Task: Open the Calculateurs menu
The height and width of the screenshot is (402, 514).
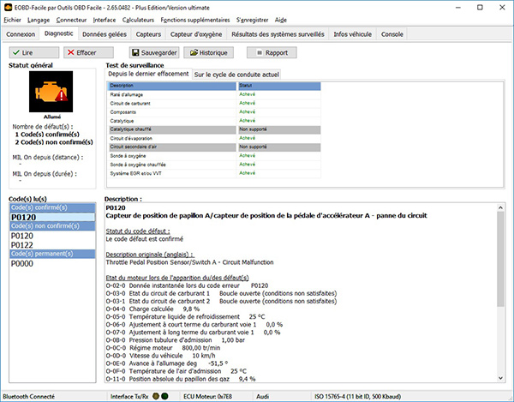Action: coord(138,20)
